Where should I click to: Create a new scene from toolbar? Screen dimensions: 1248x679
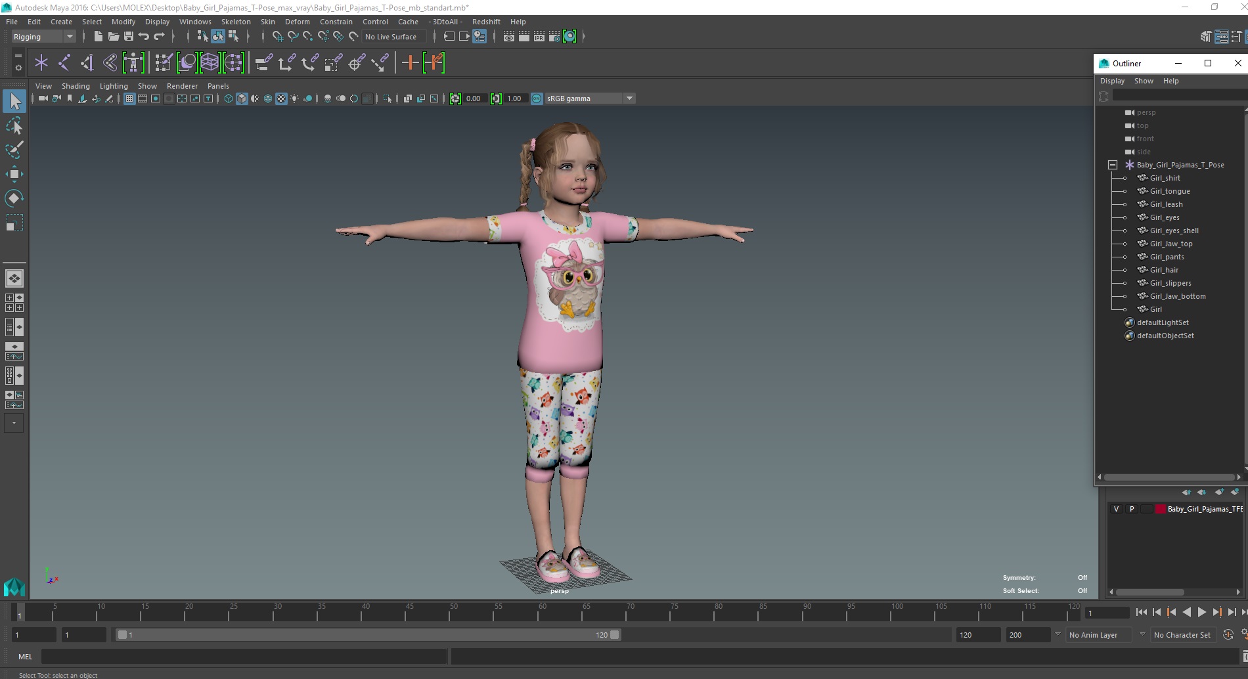point(98,37)
